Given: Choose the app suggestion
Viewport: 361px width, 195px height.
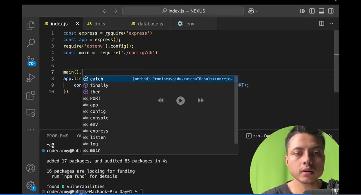Looking at the screenshot, I should [x=158, y=105].
